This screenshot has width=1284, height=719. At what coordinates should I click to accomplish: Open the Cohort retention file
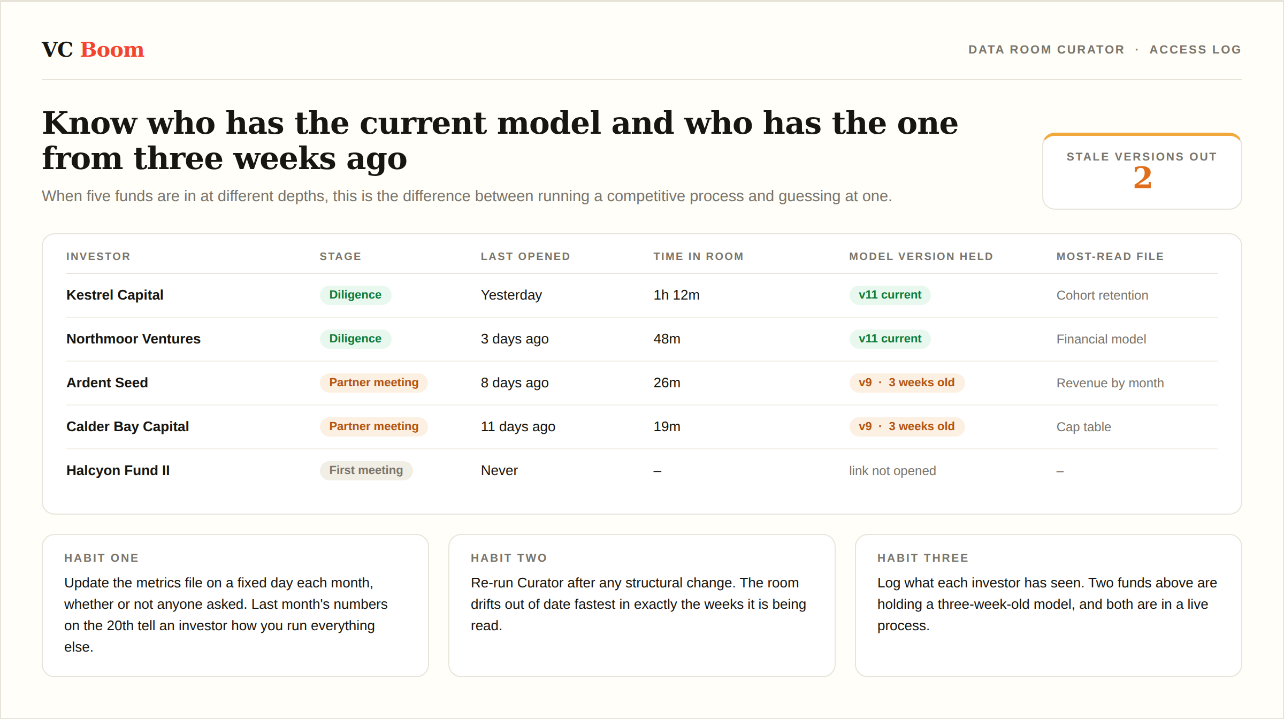(x=1102, y=295)
